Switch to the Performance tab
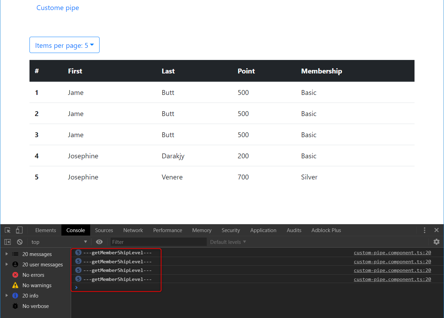 [x=168, y=230]
